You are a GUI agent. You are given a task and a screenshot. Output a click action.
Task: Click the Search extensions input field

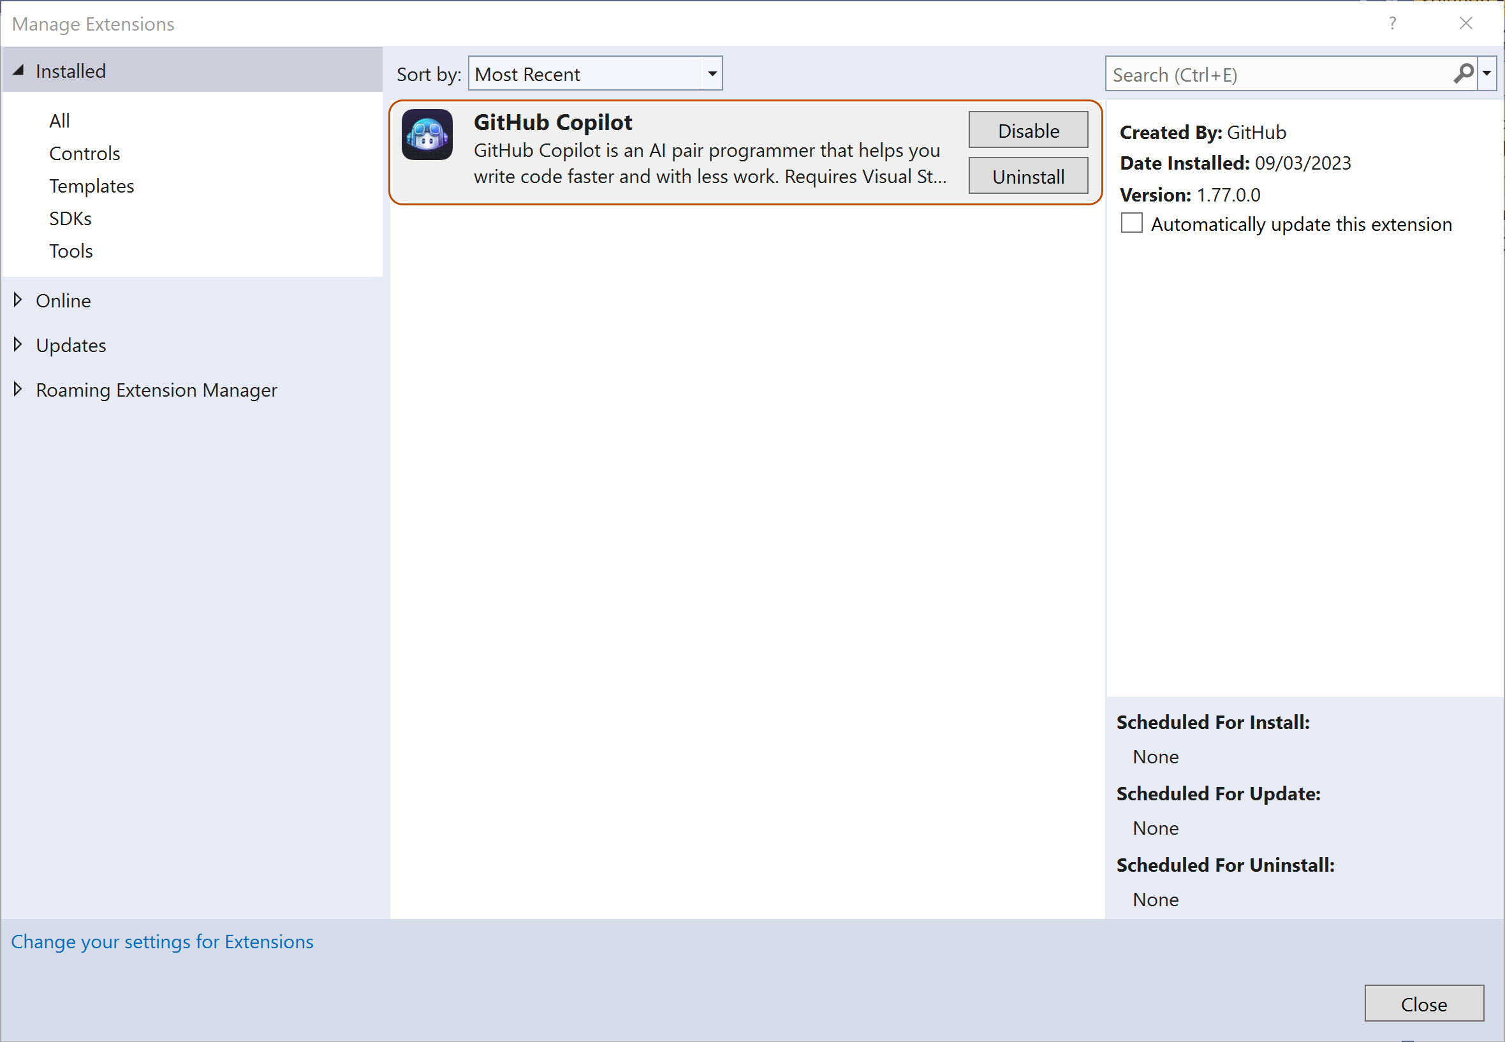pos(1281,75)
